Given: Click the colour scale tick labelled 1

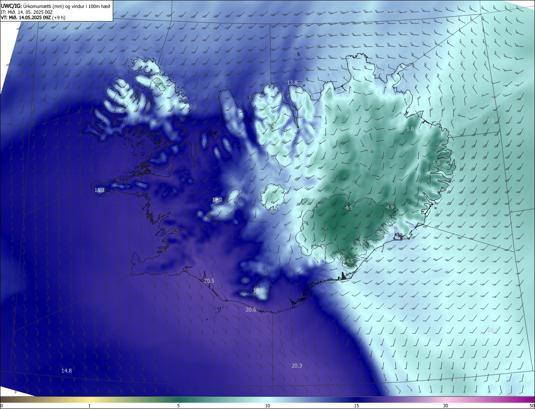Looking at the screenshot, I should [89, 406].
